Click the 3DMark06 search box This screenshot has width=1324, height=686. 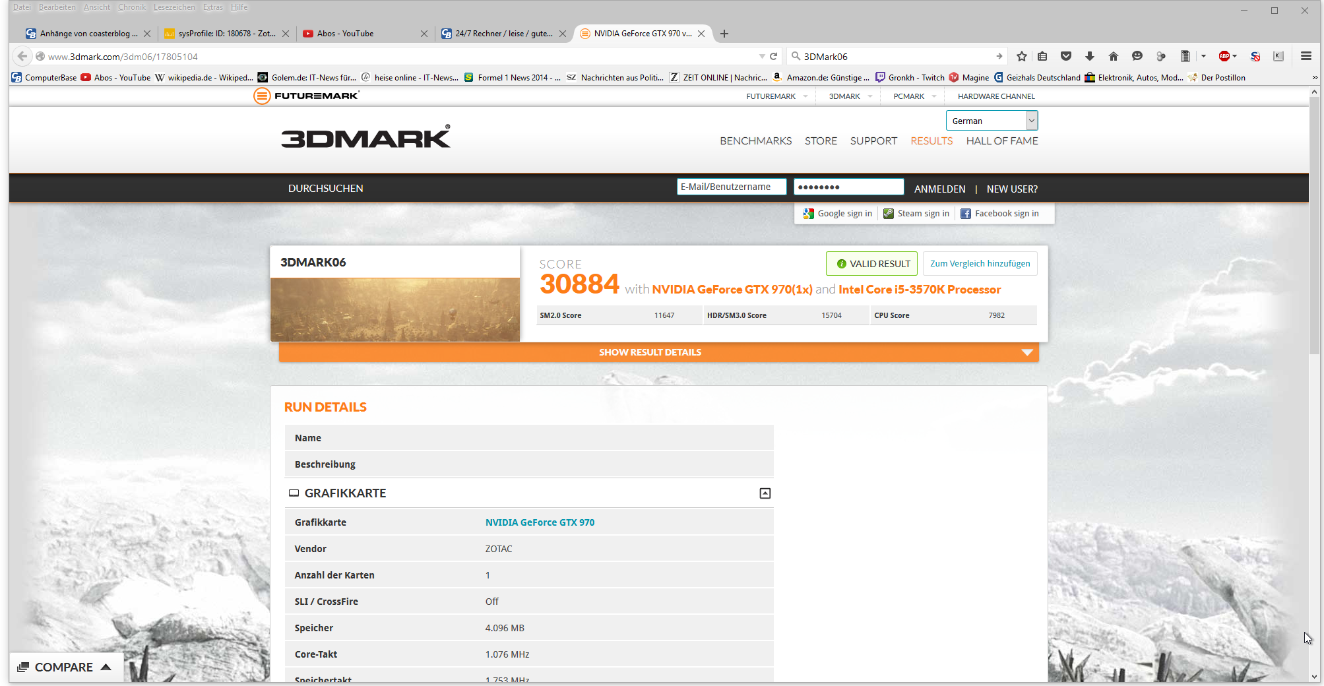tap(896, 56)
